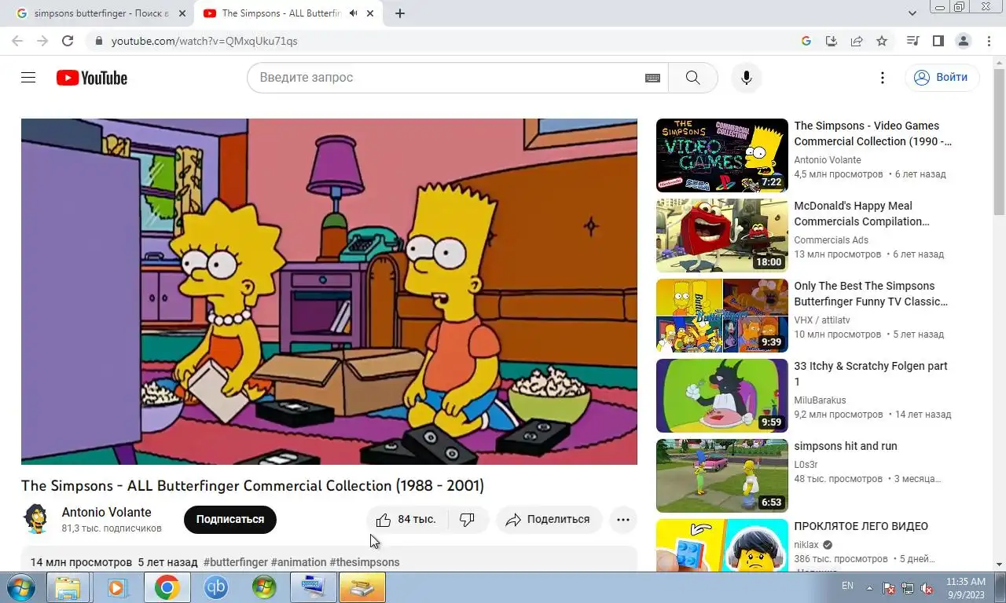
Task: Toggle the Chrome side panel icon
Action: (938, 41)
